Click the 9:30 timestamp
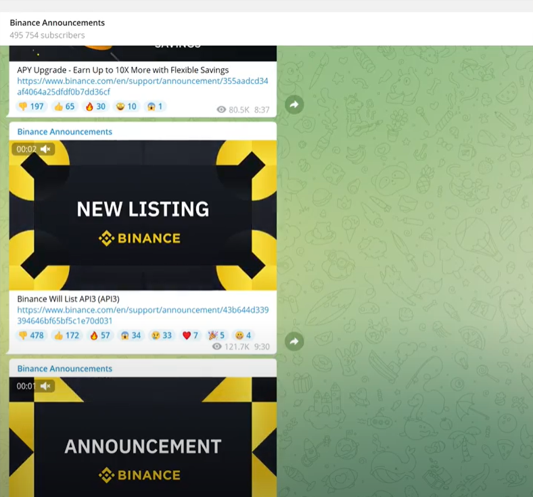This screenshot has width=533, height=497. point(262,346)
